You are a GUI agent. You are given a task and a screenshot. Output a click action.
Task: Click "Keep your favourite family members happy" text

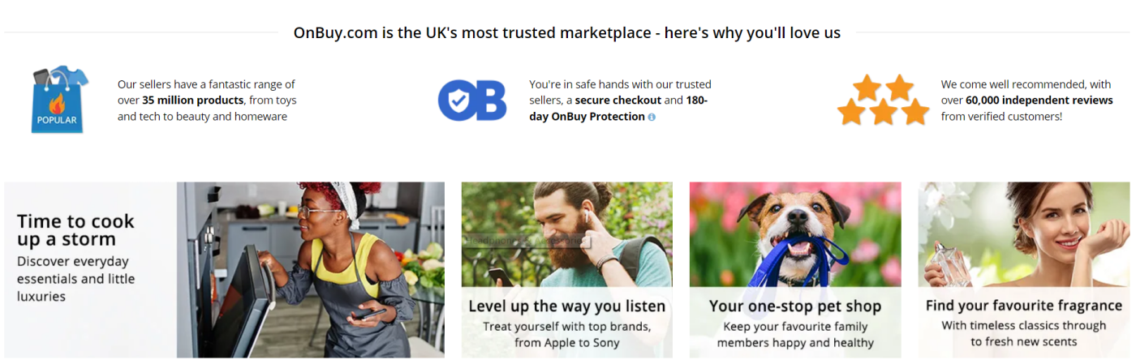[x=795, y=327]
